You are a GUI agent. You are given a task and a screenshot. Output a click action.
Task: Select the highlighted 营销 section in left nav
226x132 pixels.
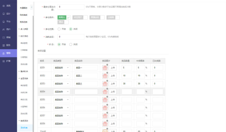point(8,53)
